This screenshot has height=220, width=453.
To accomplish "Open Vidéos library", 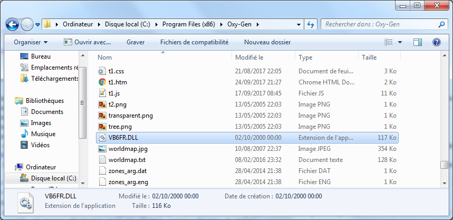I will (x=40, y=145).
